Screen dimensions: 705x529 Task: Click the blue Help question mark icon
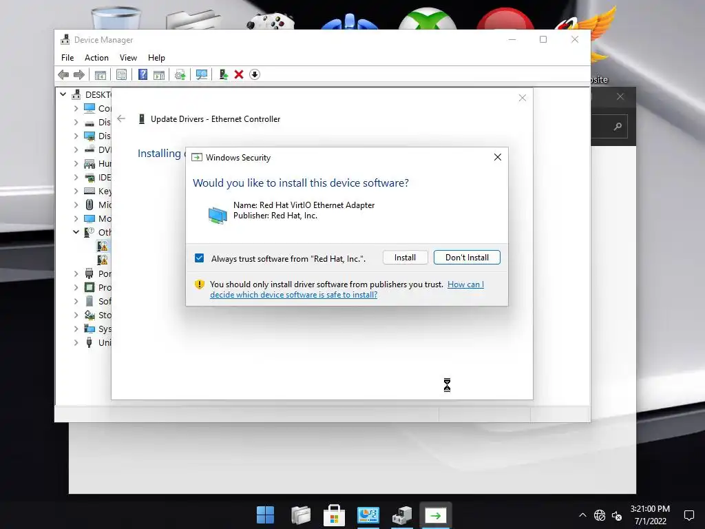point(143,74)
